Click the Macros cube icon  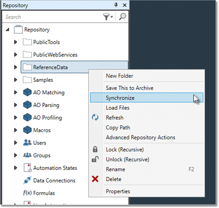pos(27,130)
